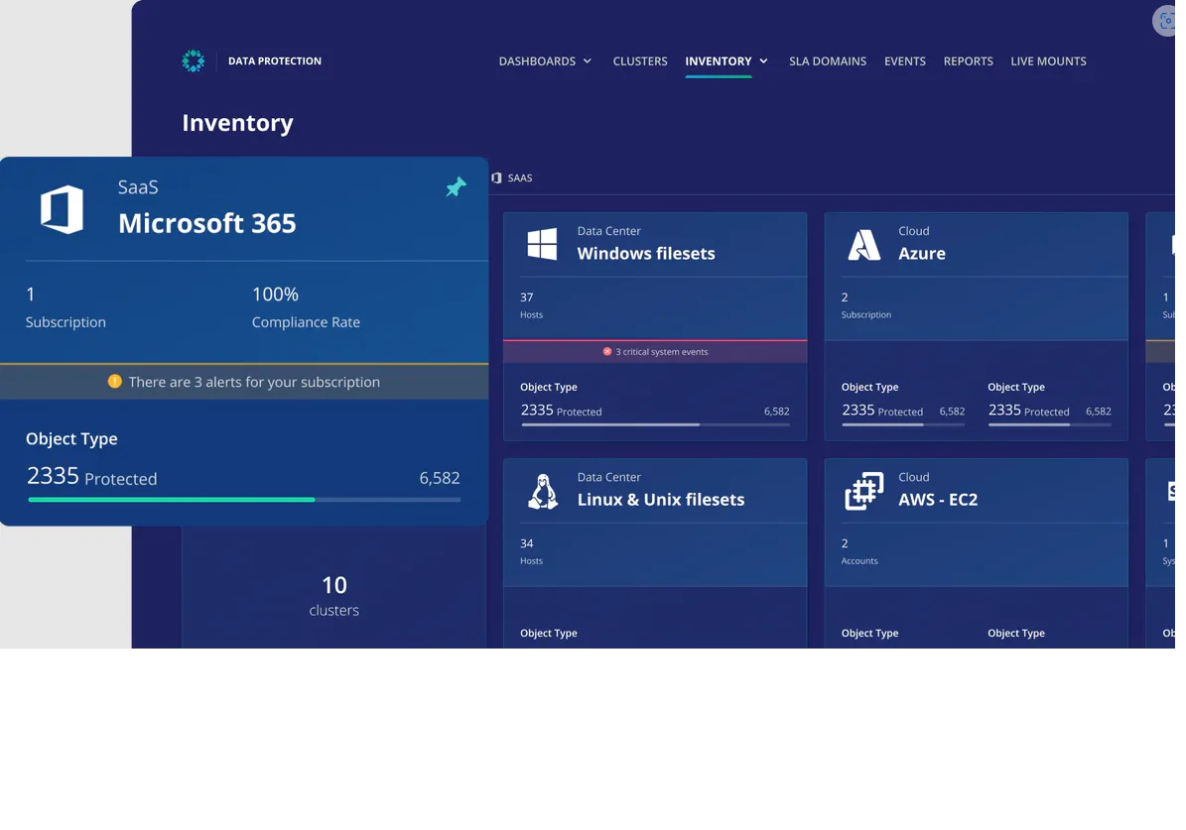1186x830 pixels.
Task: Click the 100% Compliance Rate value
Action: (275, 295)
